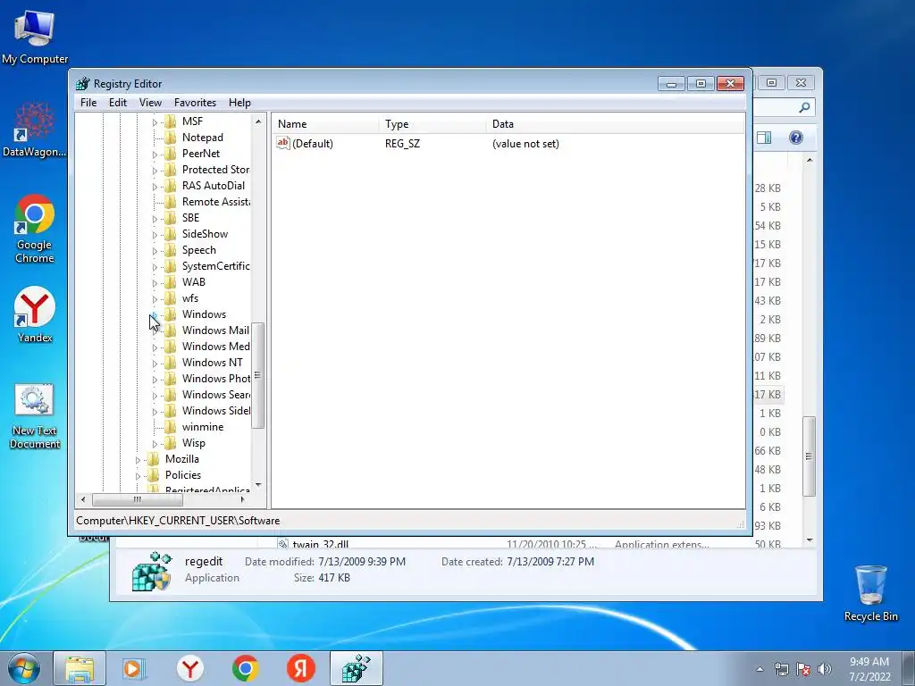The image size is (915, 686).
Task: Open My Computer desktop icon
Action: [x=35, y=37]
